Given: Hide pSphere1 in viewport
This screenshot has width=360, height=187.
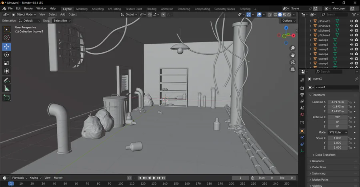Looking at the screenshot, I should (352, 30).
